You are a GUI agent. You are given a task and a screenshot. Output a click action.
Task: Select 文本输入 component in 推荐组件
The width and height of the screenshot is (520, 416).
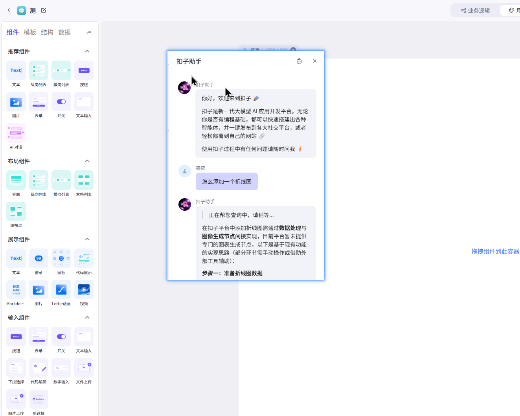pos(84,105)
